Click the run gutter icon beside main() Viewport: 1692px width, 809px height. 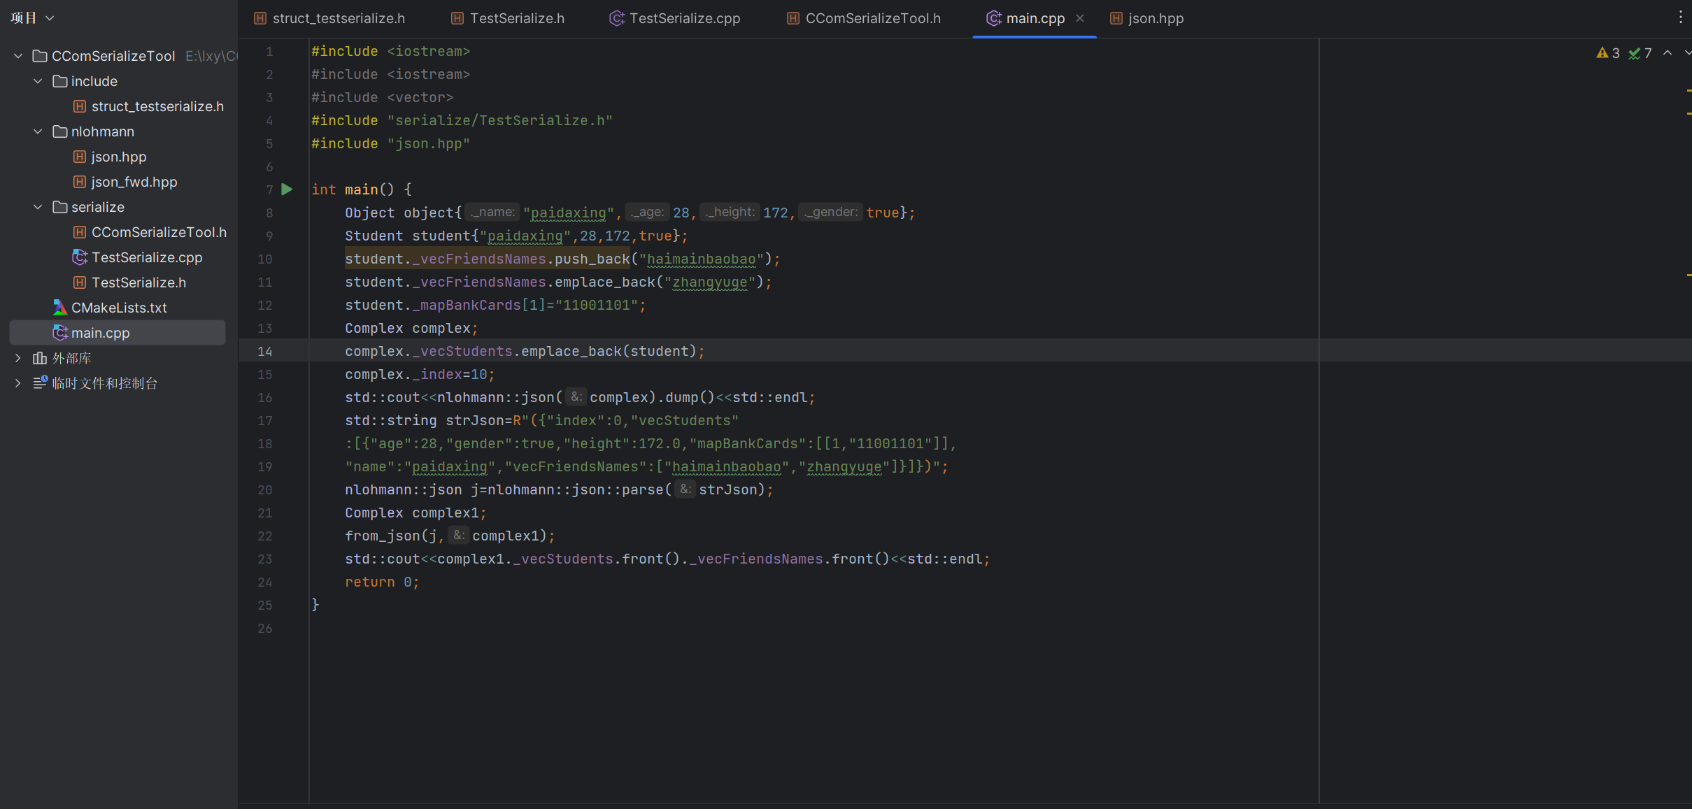tap(287, 189)
